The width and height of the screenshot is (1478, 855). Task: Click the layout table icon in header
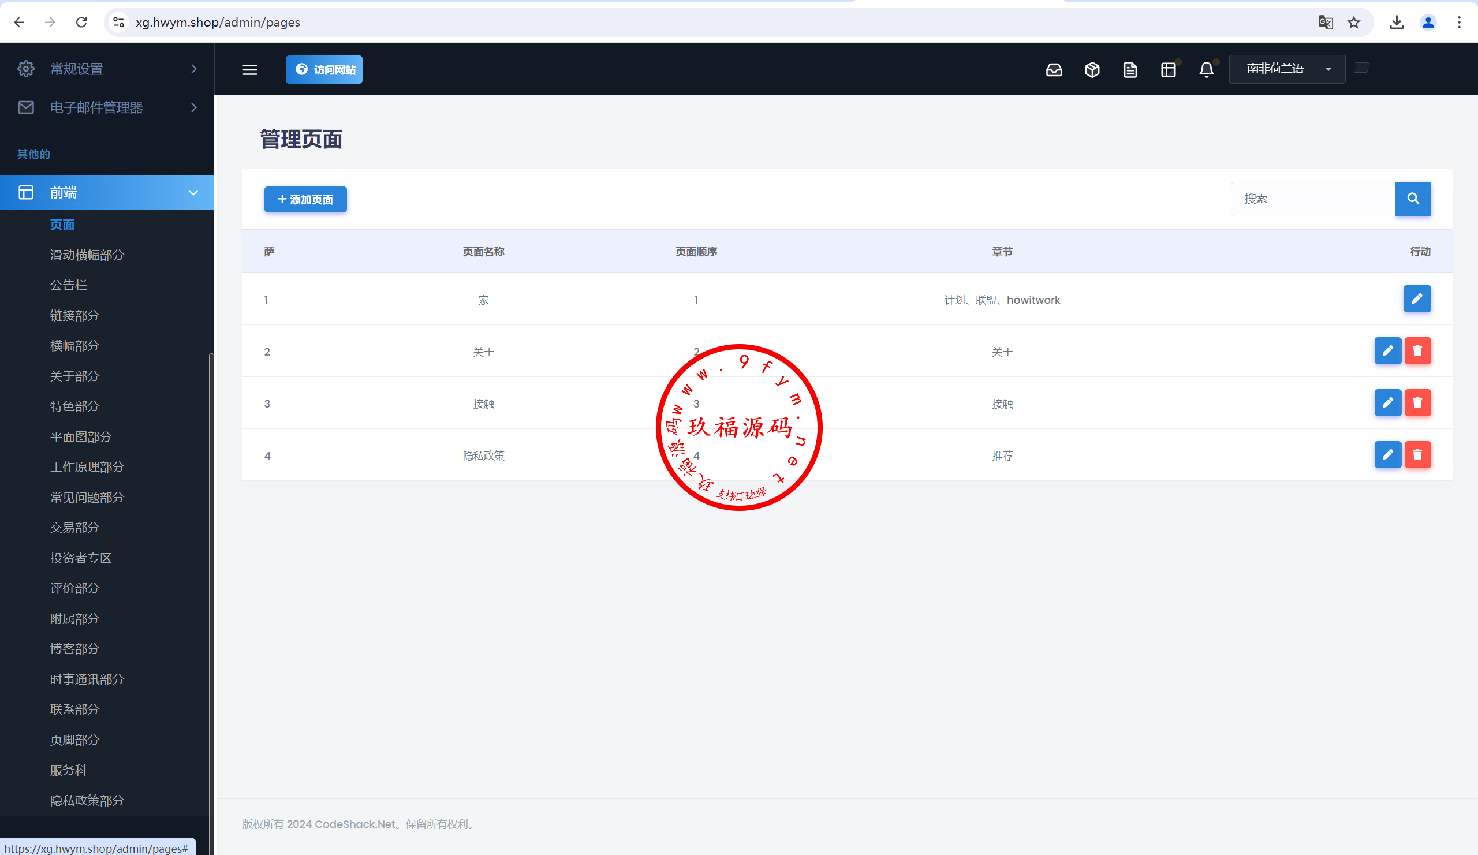(x=1169, y=70)
